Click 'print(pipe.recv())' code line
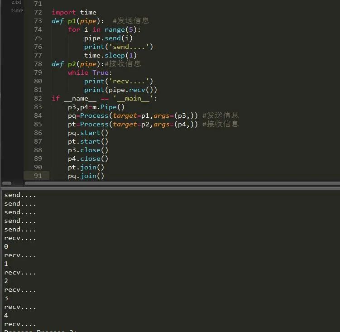Image resolution: width=340 pixels, height=332 pixels. coord(120,90)
